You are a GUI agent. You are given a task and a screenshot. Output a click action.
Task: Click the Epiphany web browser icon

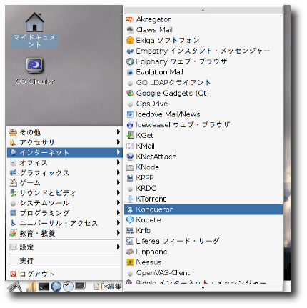tap(130, 61)
